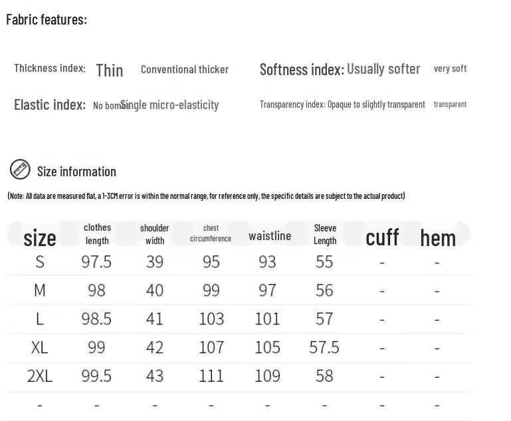
Task: Click the size column header
Action: point(40,237)
